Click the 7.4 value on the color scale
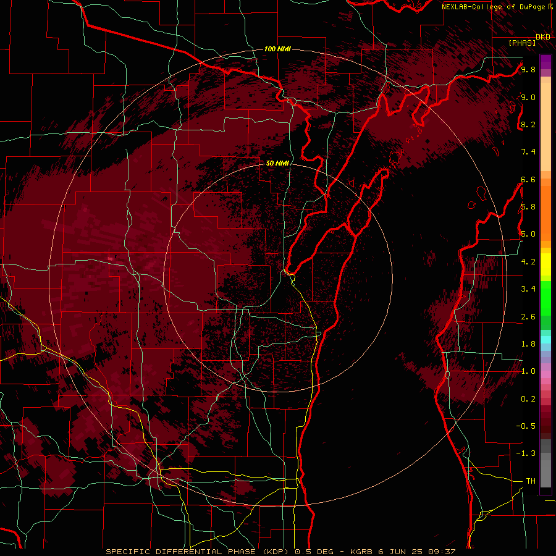The width and height of the screenshot is (556, 556). coord(528,152)
